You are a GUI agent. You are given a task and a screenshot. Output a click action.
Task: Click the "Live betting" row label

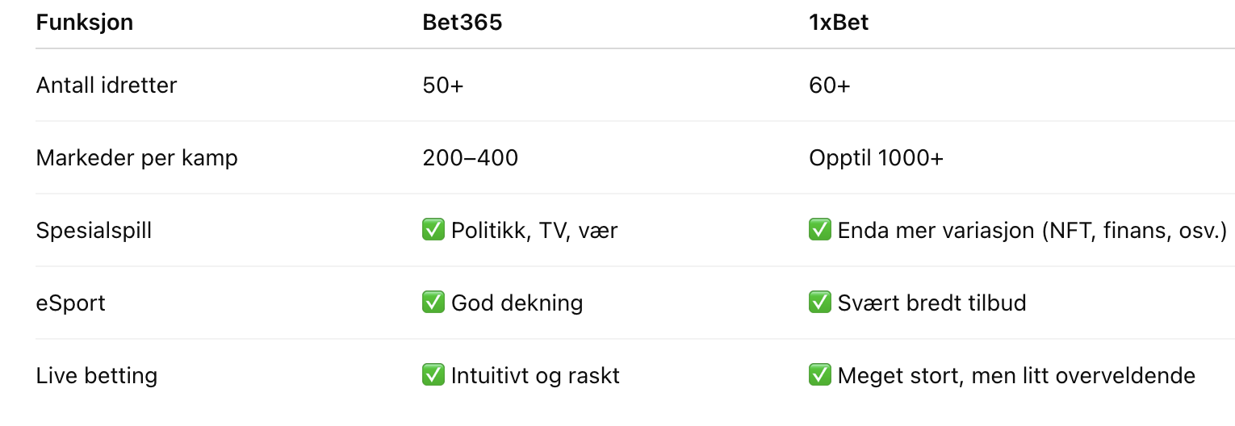[x=97, y=376]
